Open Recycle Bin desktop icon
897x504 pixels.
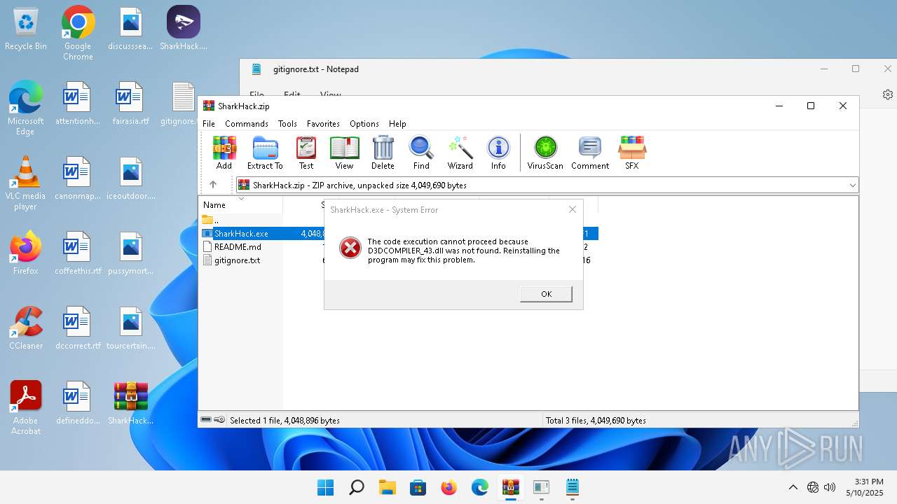(x=26, y=29)
